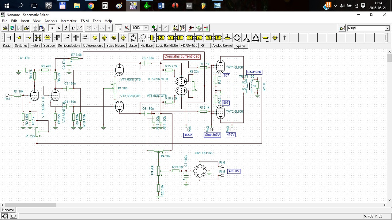This screenshot has height=220, width=392.
Task: Insert the bridge rectifier component icon
Action: pos(237,38)
